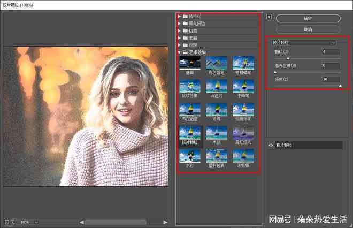The height and width of the screenshot is (228, 353).
Task: Expand the 扭曲 filter folder
Action: point(179,31)
